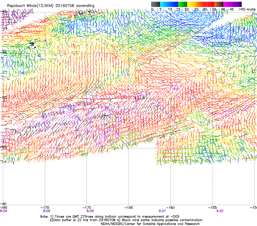Pick the red 30-35 knots legend swatch
The image size is (257, 226).
click(210, 4)
